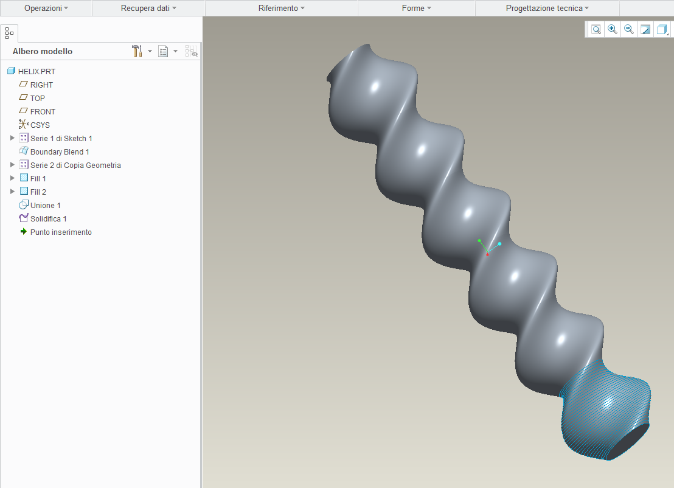Click the Solidifica 1 feature icon
674x488 pixels.
pos(24,218)
